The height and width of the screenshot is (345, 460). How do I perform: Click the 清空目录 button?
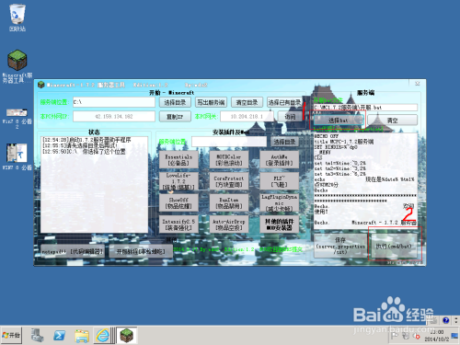[247, 102]
